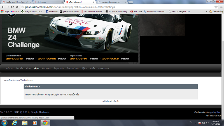Open ช่วยเหลือ in the forum menu
The height and width of the screenshot is (126, 224).
[19, 68]
